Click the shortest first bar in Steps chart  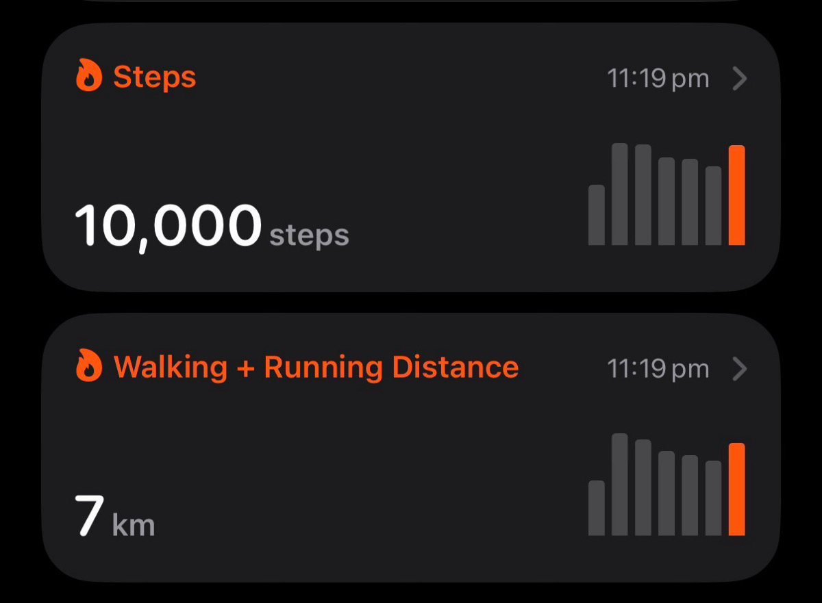click(x=597, y=215)
